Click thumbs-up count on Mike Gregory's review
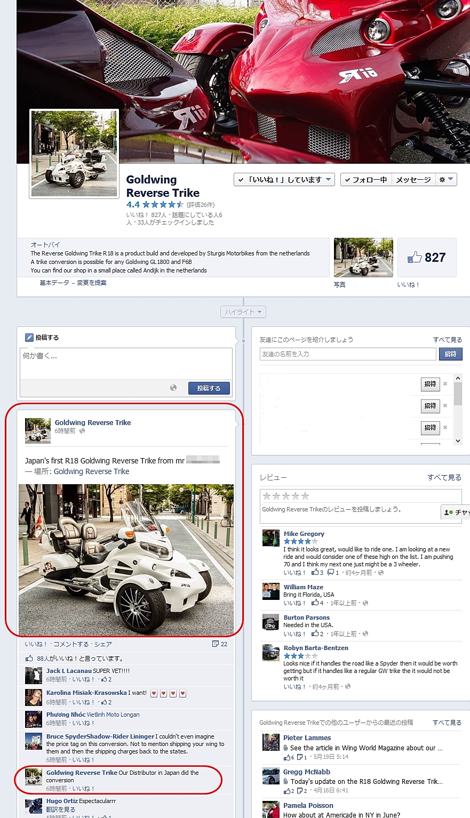 [317, 573]
